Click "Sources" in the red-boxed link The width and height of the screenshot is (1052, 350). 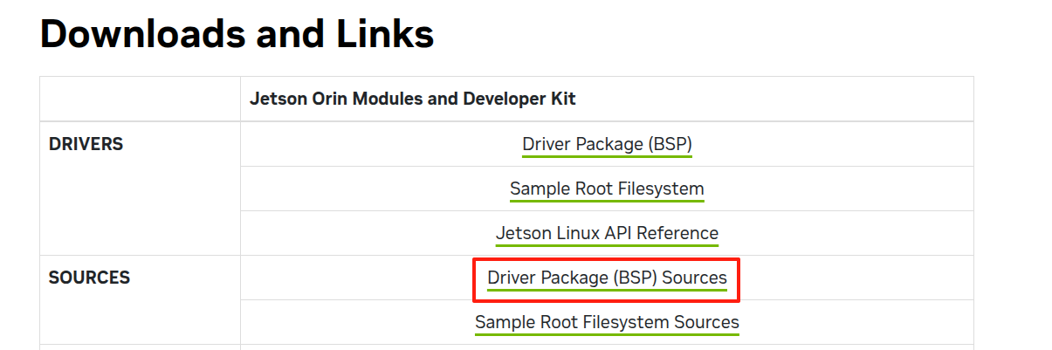(694, 278)
